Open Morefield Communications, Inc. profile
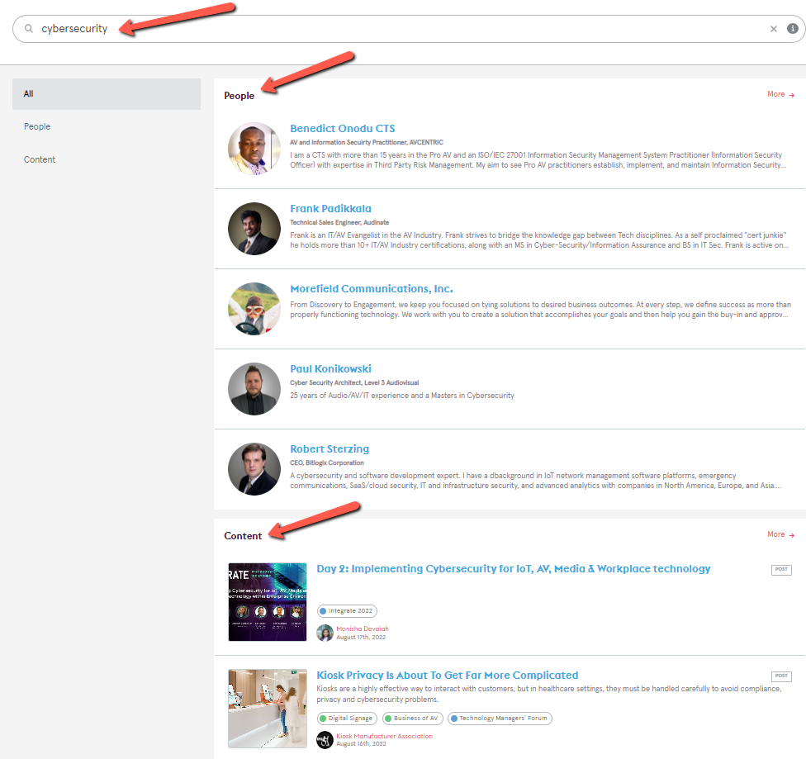806x759 pixels. point(371,289)
